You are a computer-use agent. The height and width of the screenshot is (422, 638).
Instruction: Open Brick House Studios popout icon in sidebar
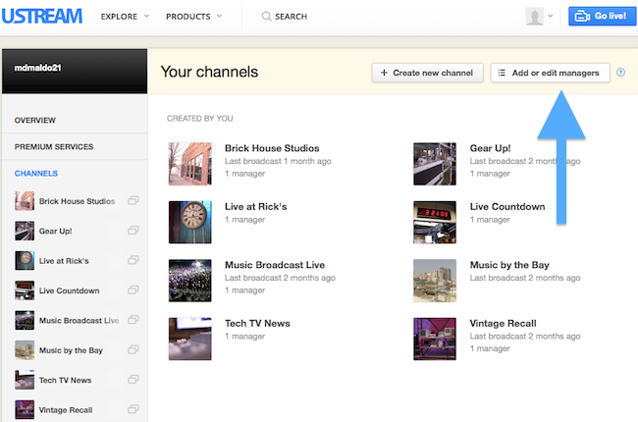(133, 200)
